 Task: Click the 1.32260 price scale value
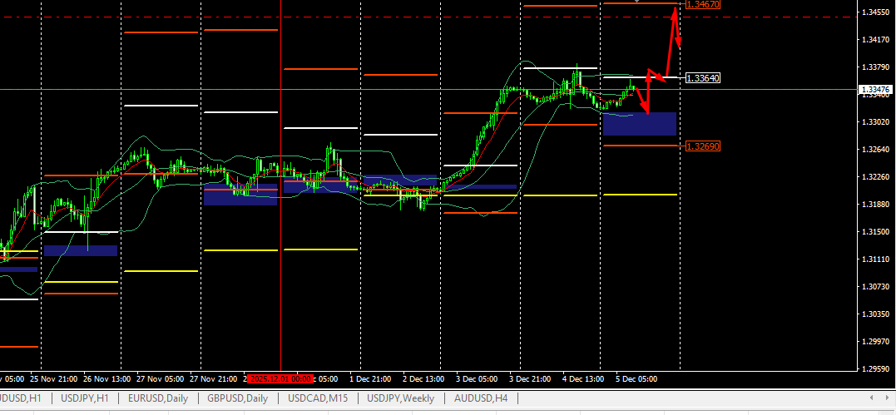tap(875, 176)
